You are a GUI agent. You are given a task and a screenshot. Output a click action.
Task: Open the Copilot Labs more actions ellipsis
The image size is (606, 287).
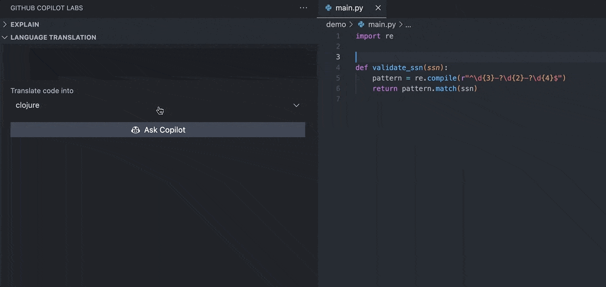pyautogui.click(x=303, y=8)
